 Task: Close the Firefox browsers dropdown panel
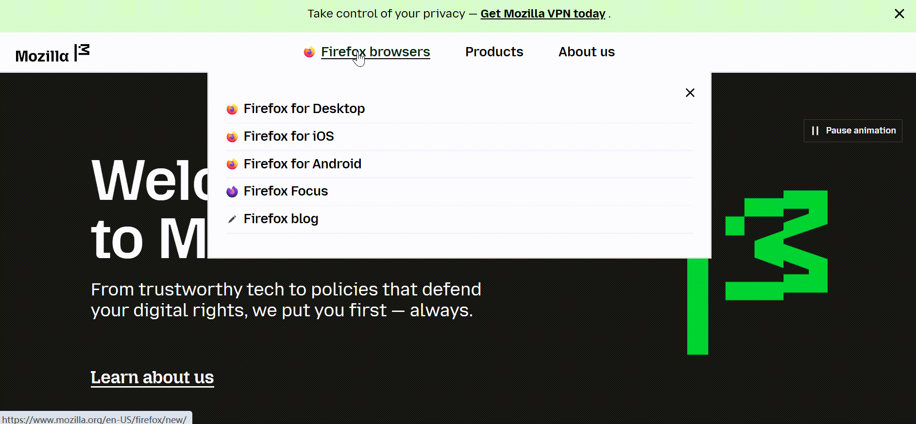point(690,93)
